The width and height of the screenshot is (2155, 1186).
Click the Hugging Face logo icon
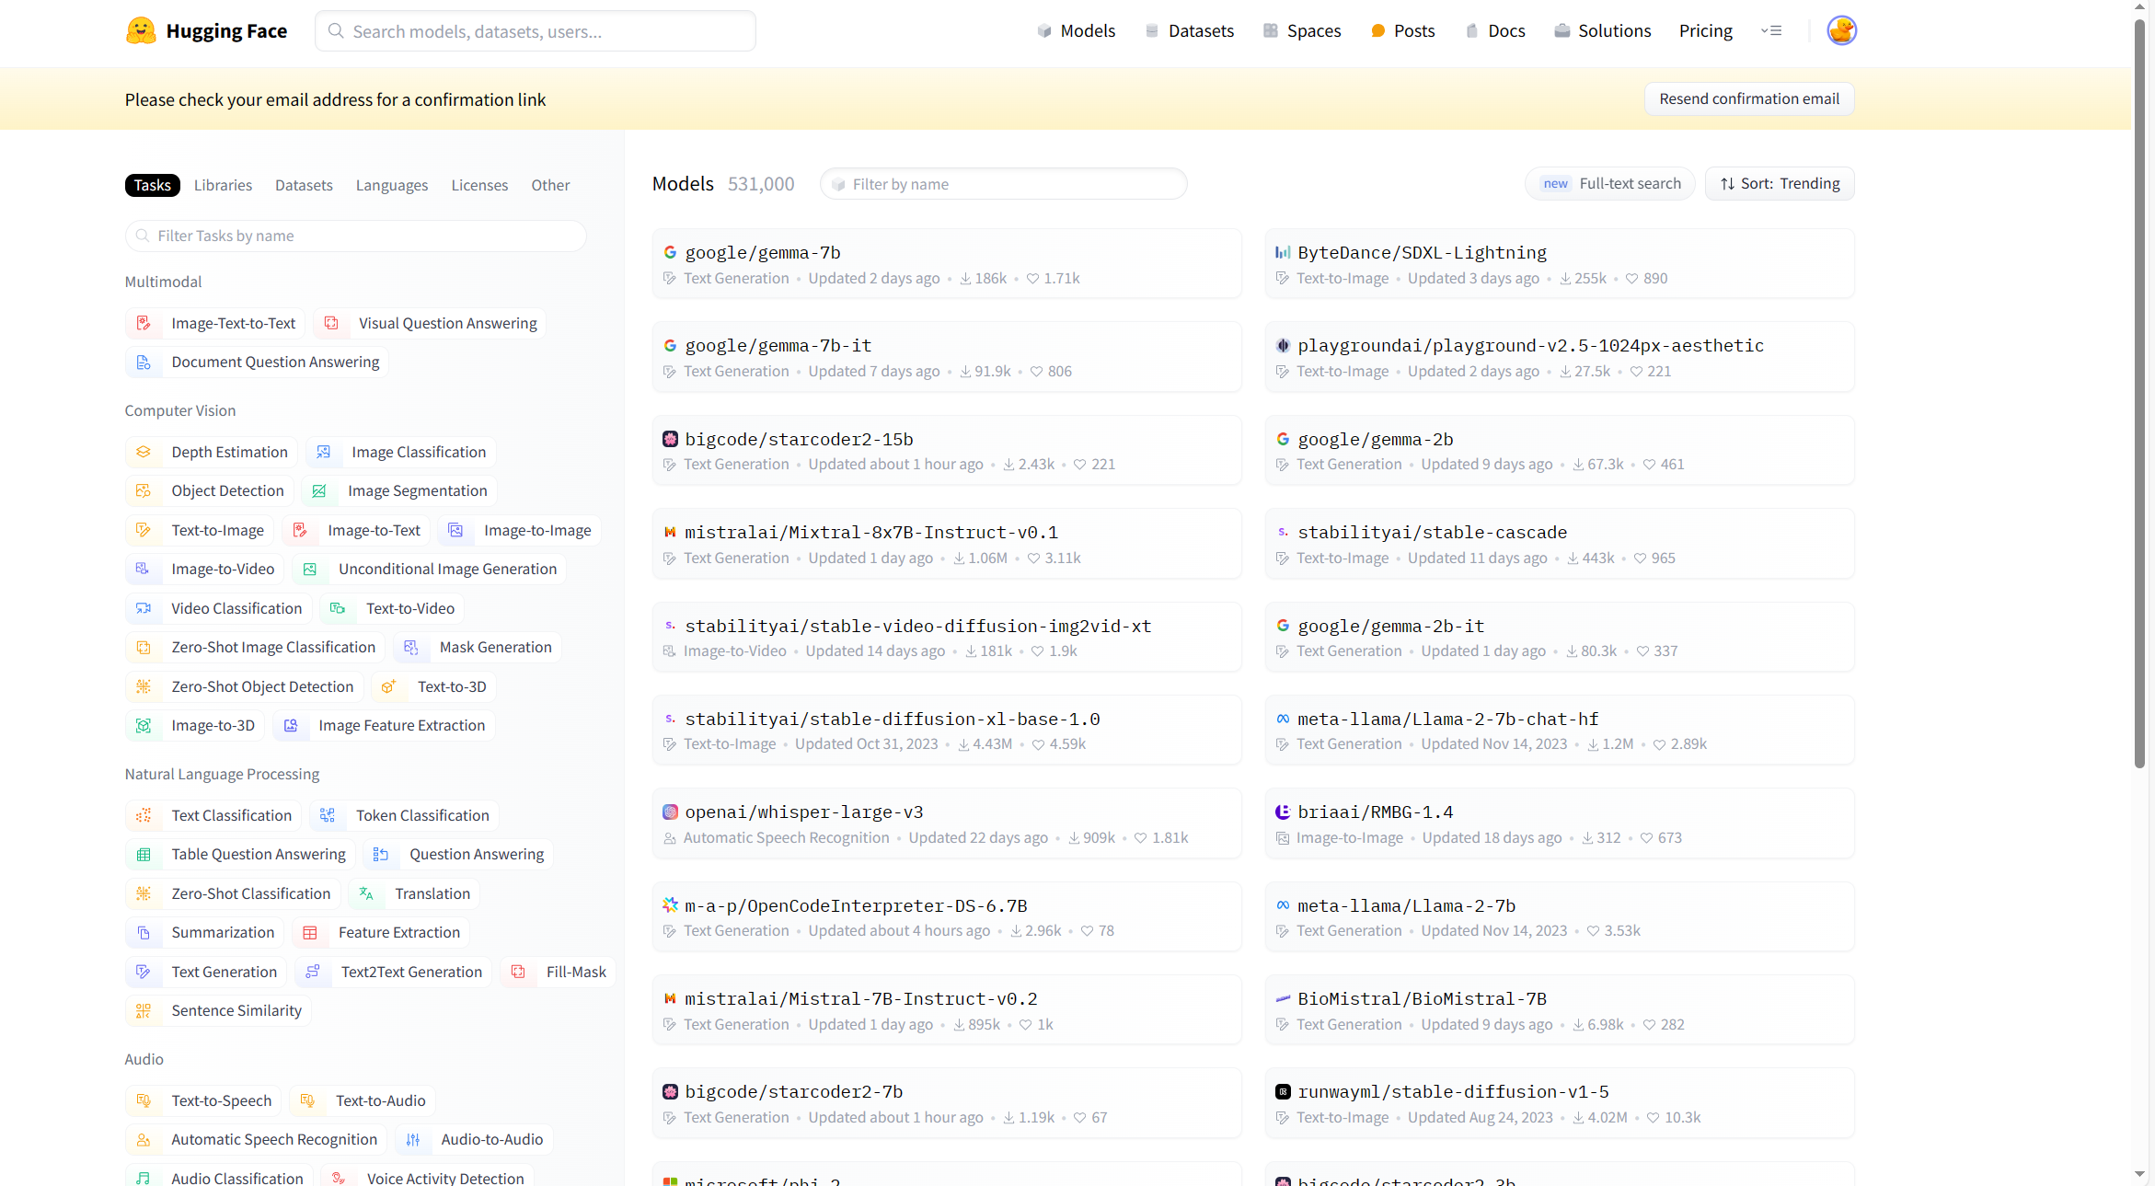pos(141,30)
